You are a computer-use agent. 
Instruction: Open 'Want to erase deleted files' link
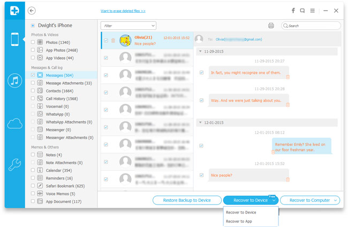(x=123, y=11)
